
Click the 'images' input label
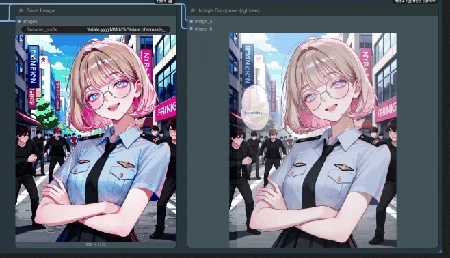(30, 21)
